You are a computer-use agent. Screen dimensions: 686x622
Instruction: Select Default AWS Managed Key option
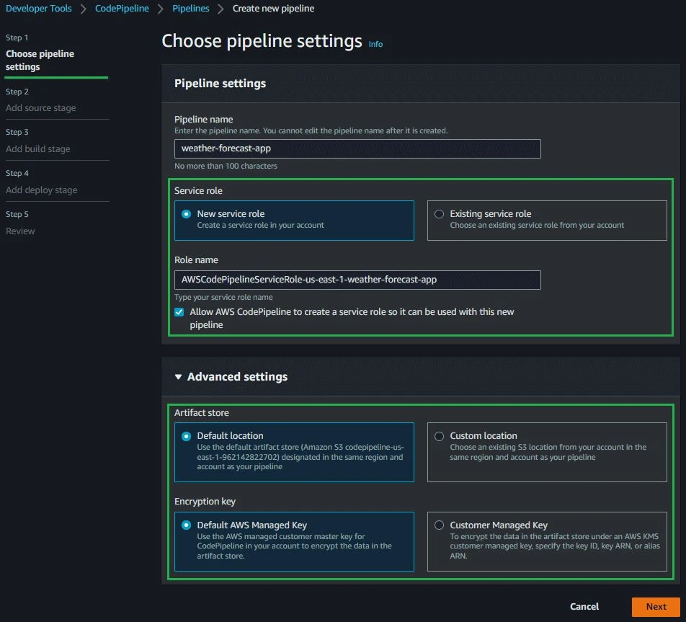pyautogui.click(x=186, y=525)
